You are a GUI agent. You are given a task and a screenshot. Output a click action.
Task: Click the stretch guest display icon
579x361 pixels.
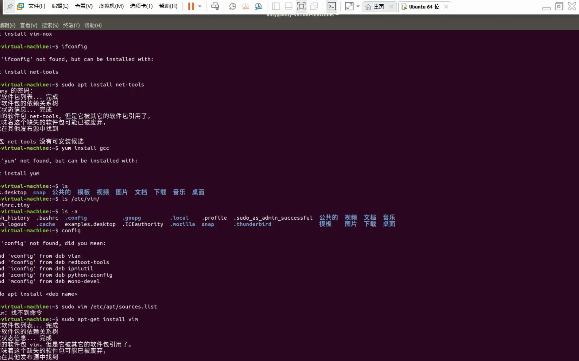[349, 6]
